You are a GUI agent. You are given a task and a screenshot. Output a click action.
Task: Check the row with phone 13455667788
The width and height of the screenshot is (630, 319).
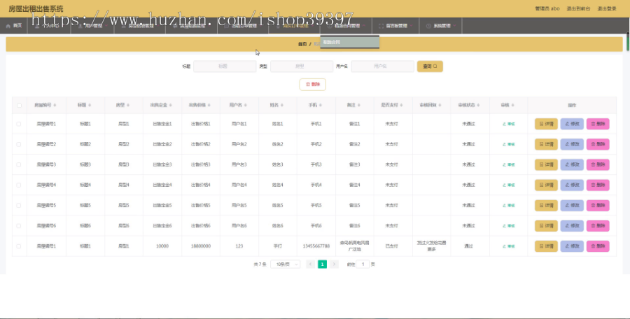pos(19,246)
